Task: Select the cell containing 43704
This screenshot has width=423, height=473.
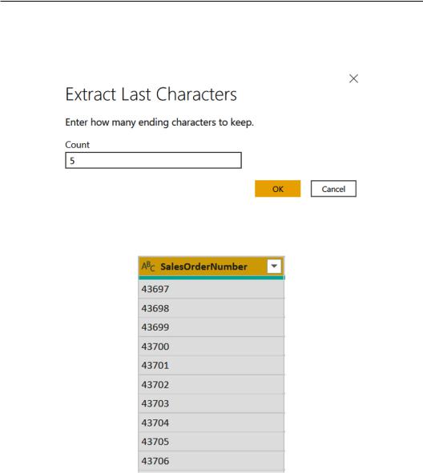Action: (x=211, y=423)
